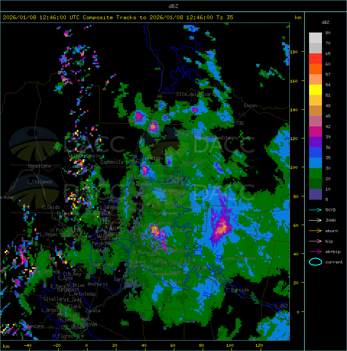The width and height of the screenshot is (347, 351).
Task: Click the pink bip arrow in legend
Action: (315, 241)
